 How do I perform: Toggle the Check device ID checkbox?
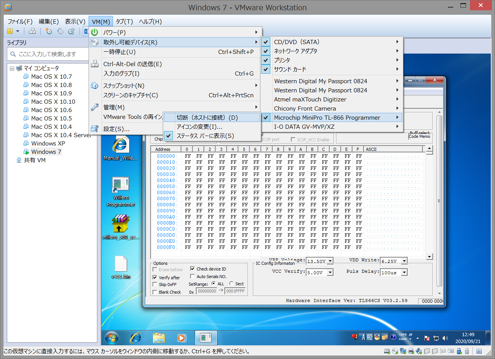[x=192, y=269]
